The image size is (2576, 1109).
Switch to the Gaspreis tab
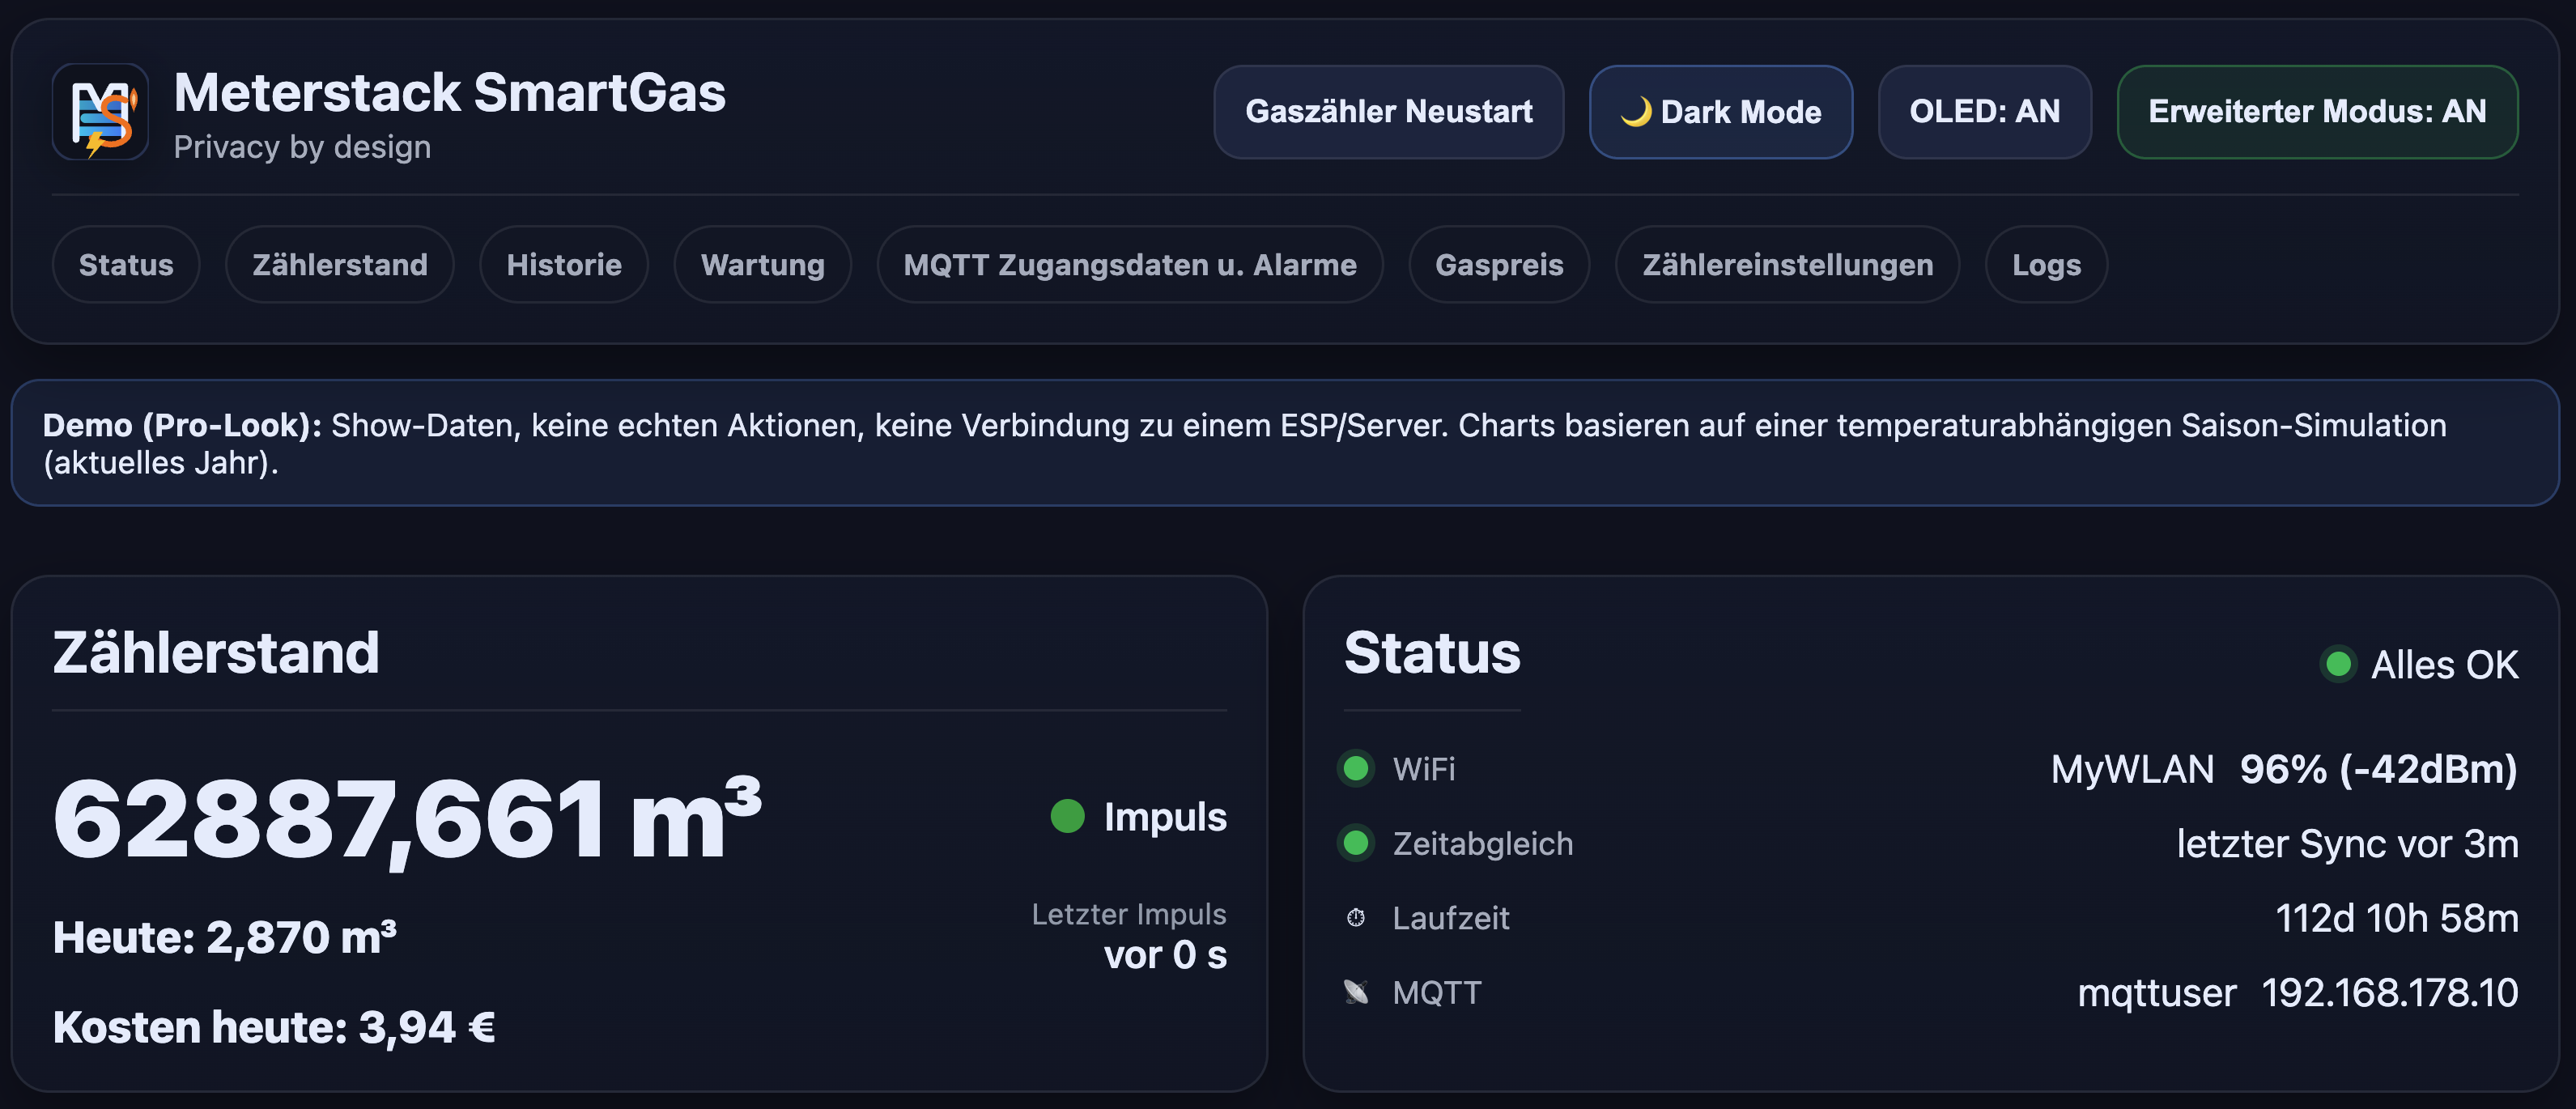pyautogui.click(x=1499, y=264)
